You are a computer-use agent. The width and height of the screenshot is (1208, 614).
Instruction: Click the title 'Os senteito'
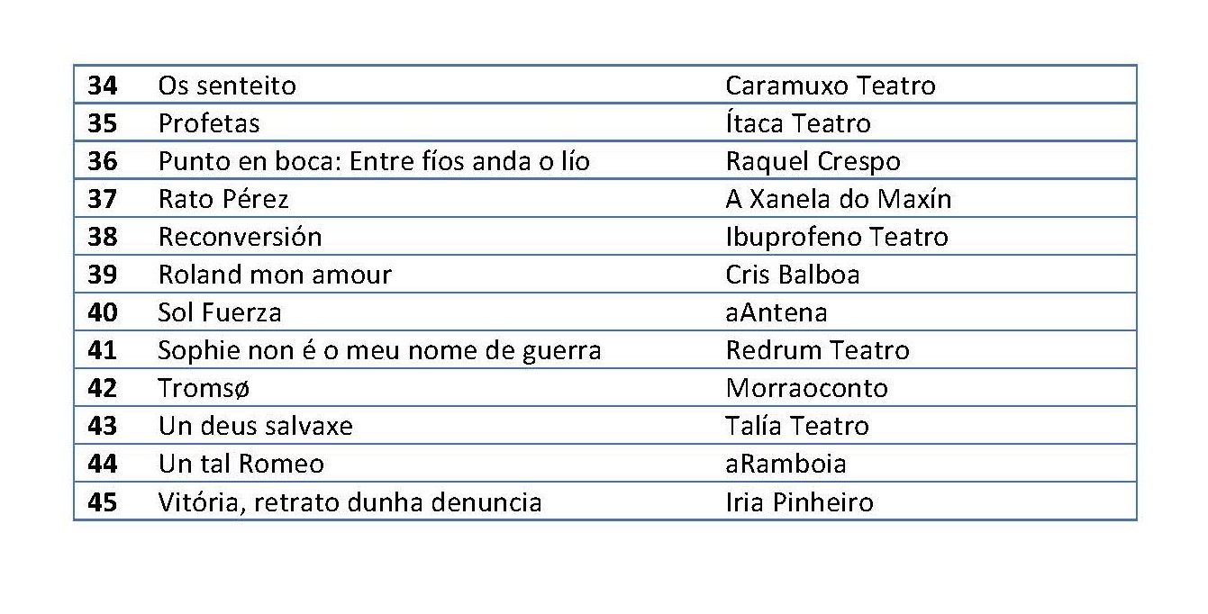(x=227, y=86)
